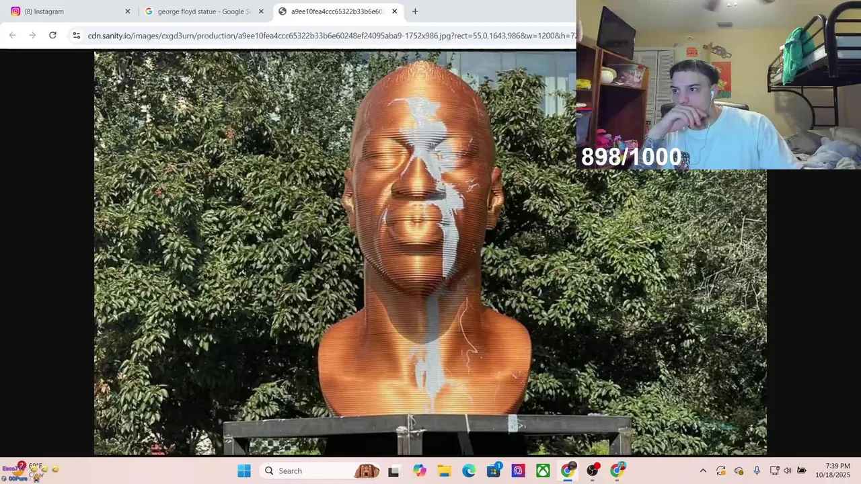This screenshot has width=861, height=484.
Task: Open the clock showing 7:39 PM
Action: [833, 471]
